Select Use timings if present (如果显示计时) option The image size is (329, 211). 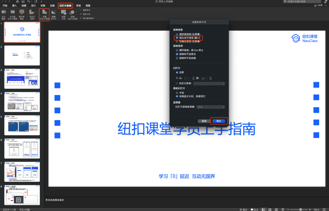click(x=177, y=96)
